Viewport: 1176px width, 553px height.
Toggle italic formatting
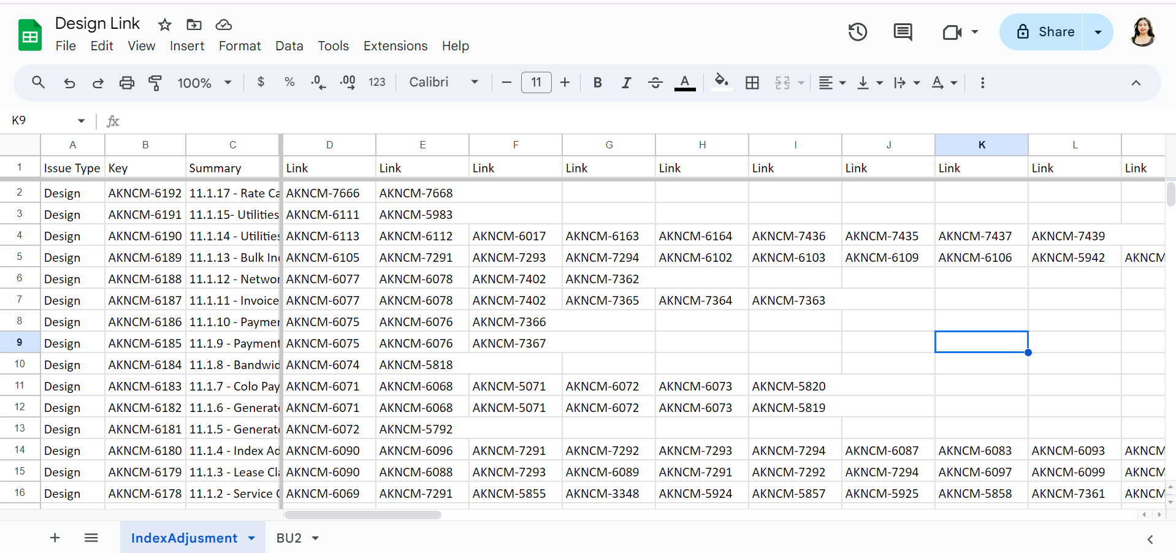pyautogui.click(x=626, y=83)
